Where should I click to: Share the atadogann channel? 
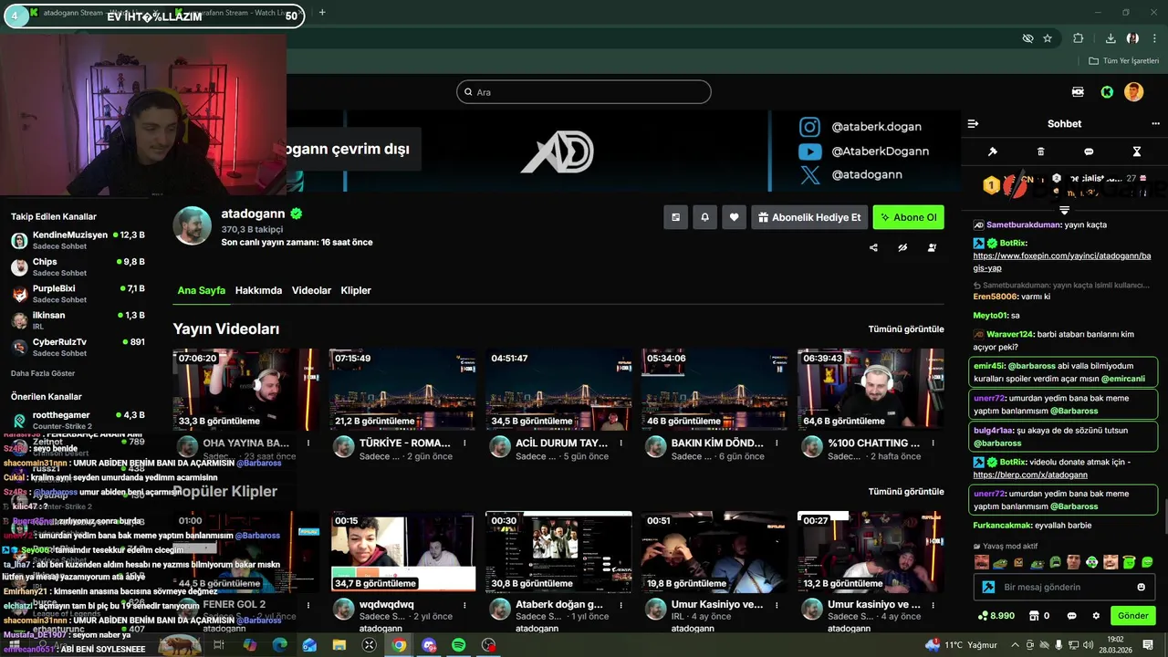[873, 247]
